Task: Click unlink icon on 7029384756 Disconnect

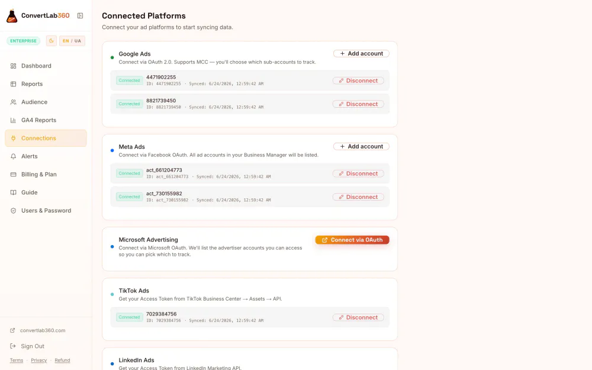Action: pos(341,317)
